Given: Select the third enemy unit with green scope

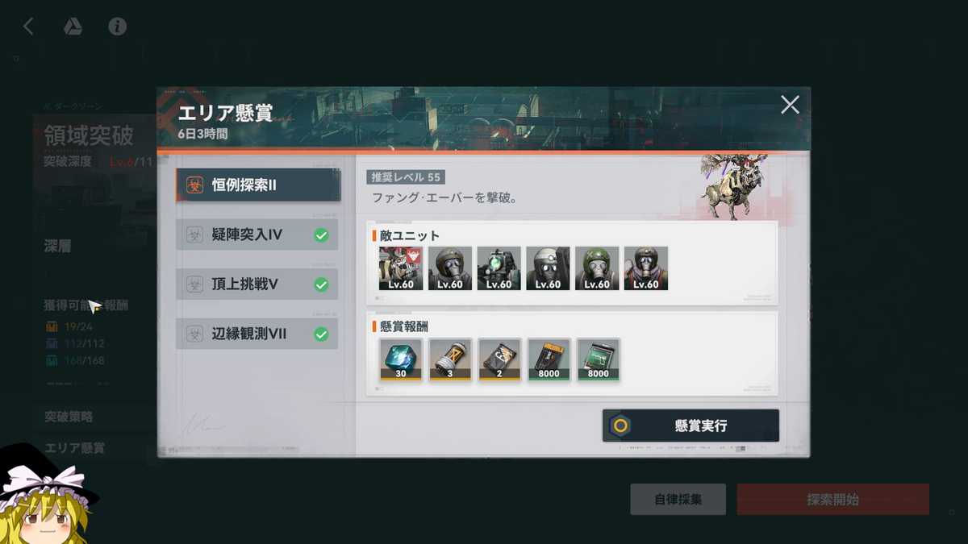Looking at the screenshot, I should [x=499, y=268].
